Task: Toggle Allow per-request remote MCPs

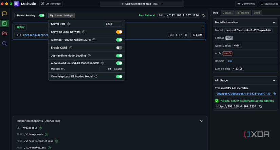Action: [x=119, y=40]
